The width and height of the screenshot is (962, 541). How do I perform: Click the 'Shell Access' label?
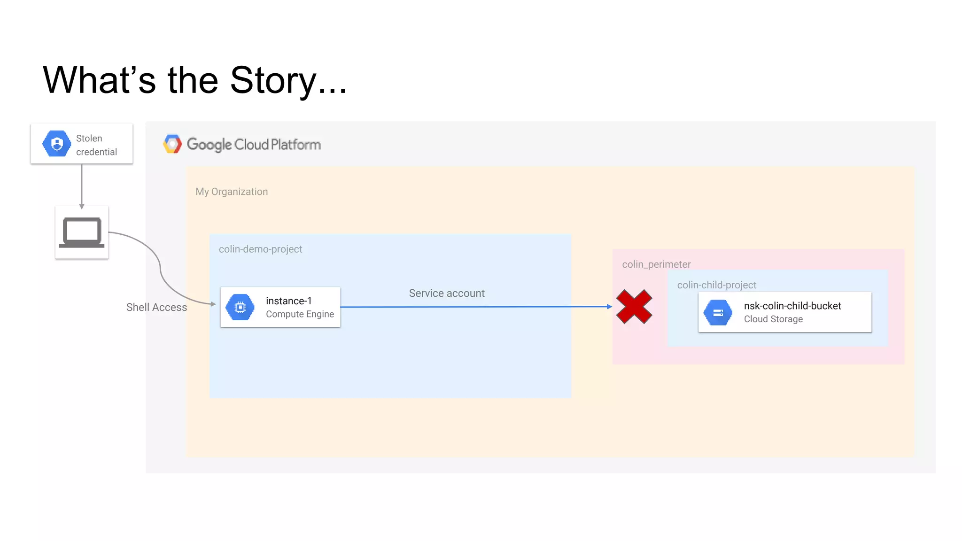point(156,307)
